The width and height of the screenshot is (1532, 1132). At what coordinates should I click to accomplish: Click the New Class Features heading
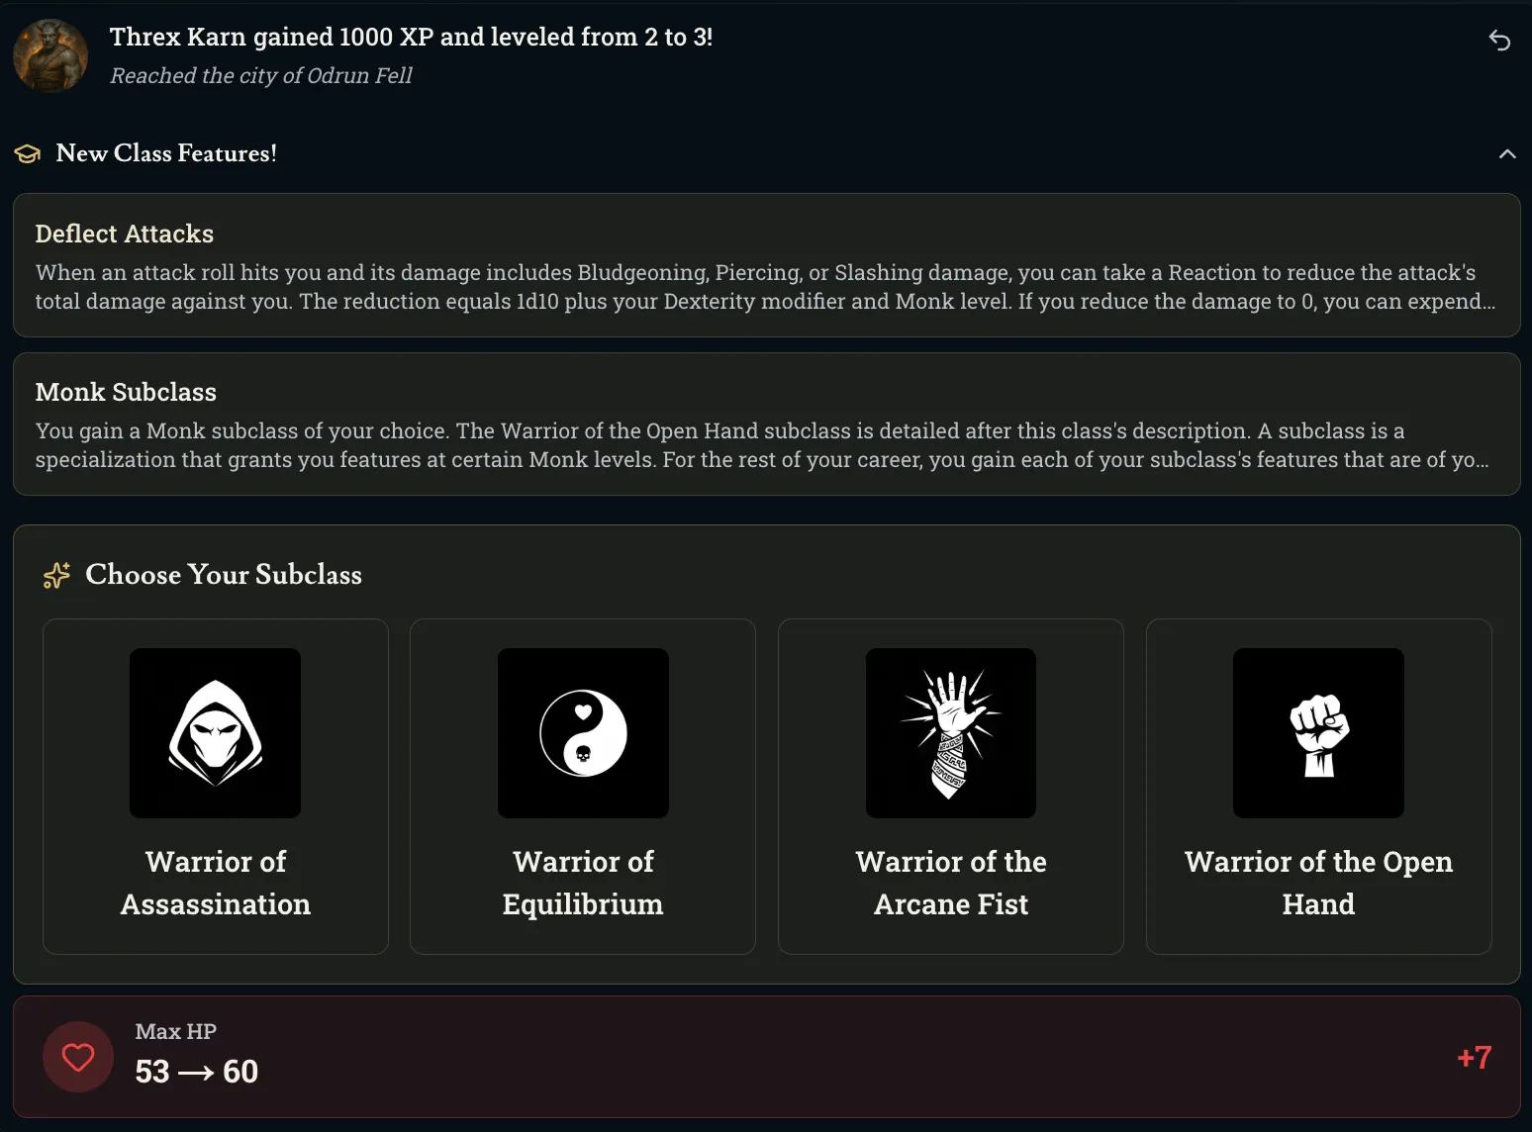click(166, 153)
